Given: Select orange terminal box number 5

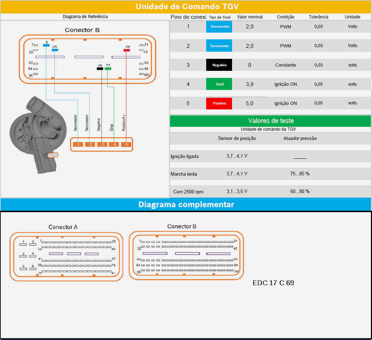Looking at the screenshot, I should tap(126, 144).
